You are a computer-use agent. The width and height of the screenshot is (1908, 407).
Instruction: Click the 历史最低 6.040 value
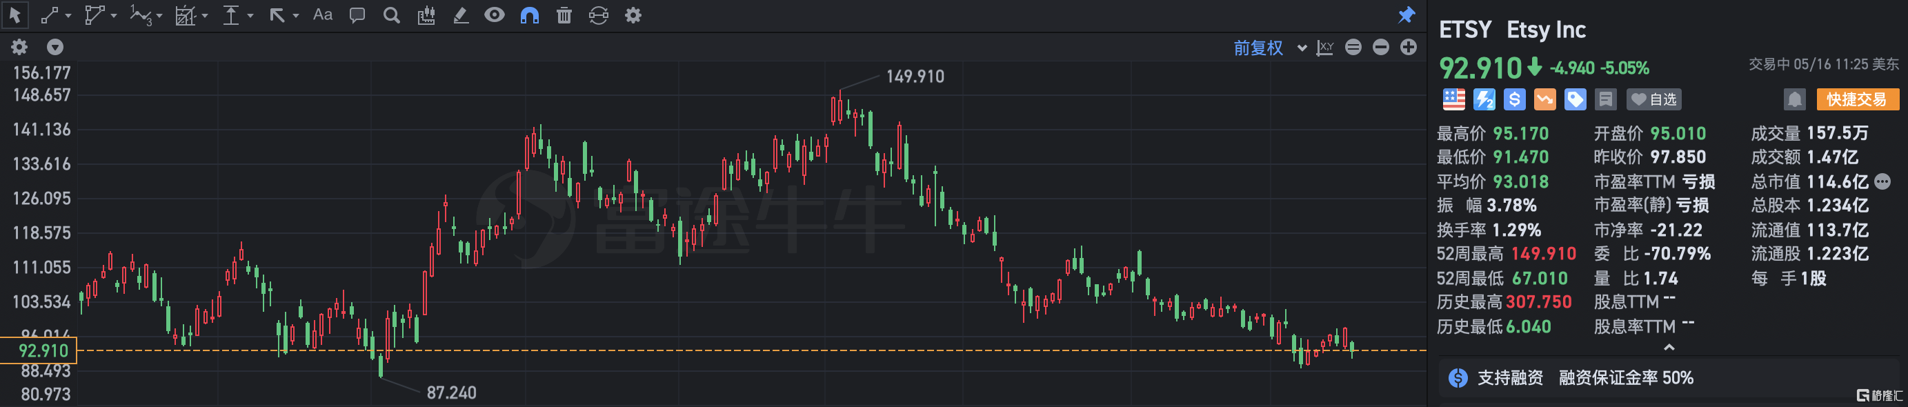click(x=1527, y=326)
